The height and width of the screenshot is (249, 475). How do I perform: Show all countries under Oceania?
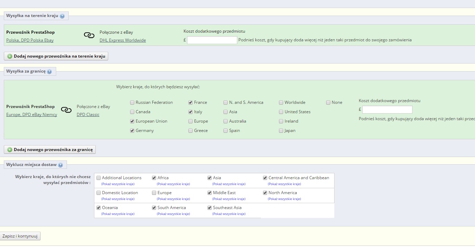118,214
